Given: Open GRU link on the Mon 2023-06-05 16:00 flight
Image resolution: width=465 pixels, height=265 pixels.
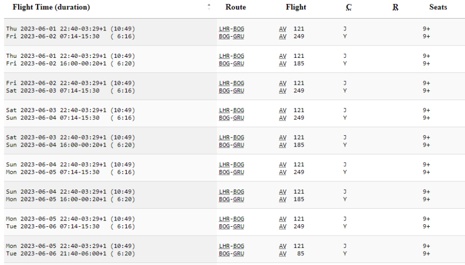Looking at the screenshot, I should click(239, 199).
